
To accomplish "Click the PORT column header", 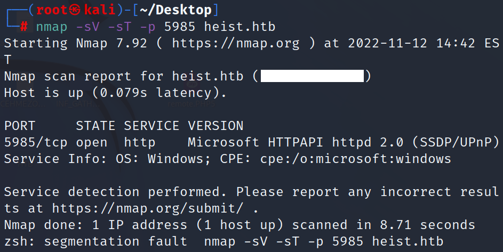I will (x=20, y=126).
